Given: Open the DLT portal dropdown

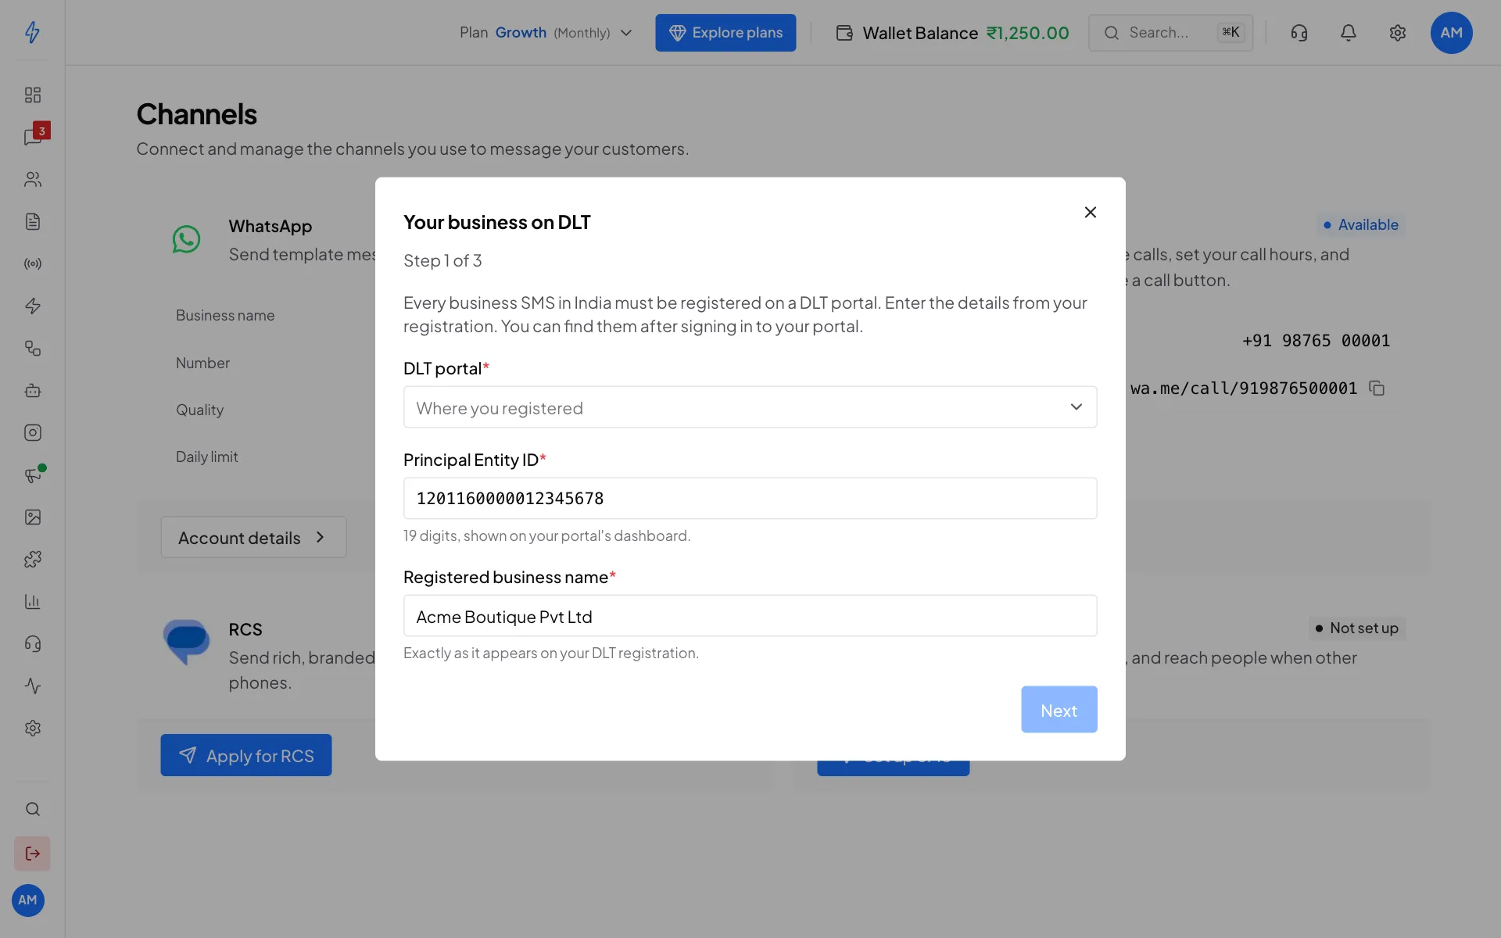Looking at the screenshot, I should click(750, 407).
